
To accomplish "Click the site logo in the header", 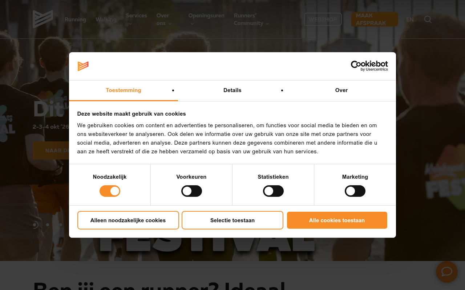I will (43, 19).
